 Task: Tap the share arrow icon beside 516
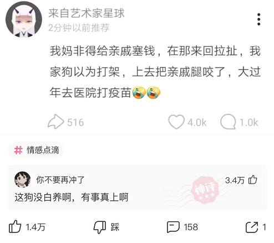point(55,122)
